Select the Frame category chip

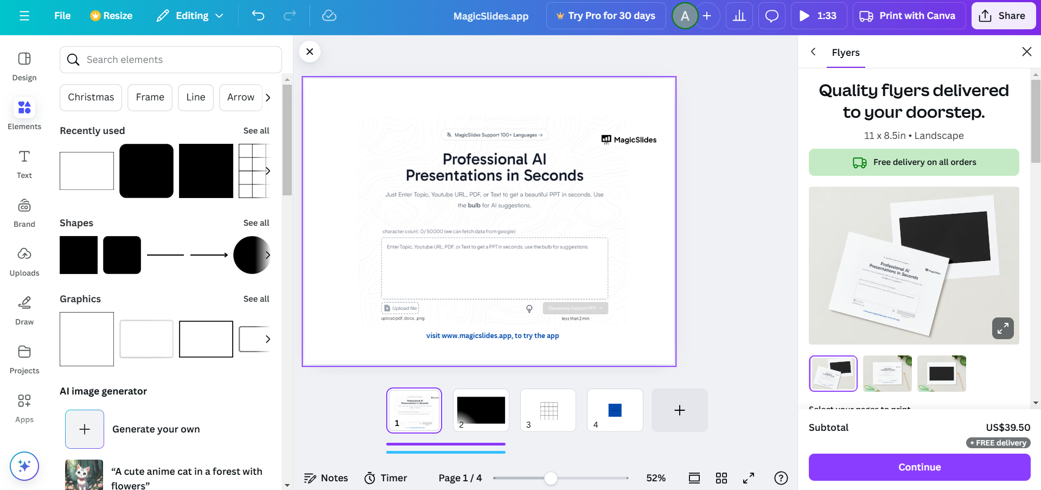pyautogui.click(x=150, y=97)
